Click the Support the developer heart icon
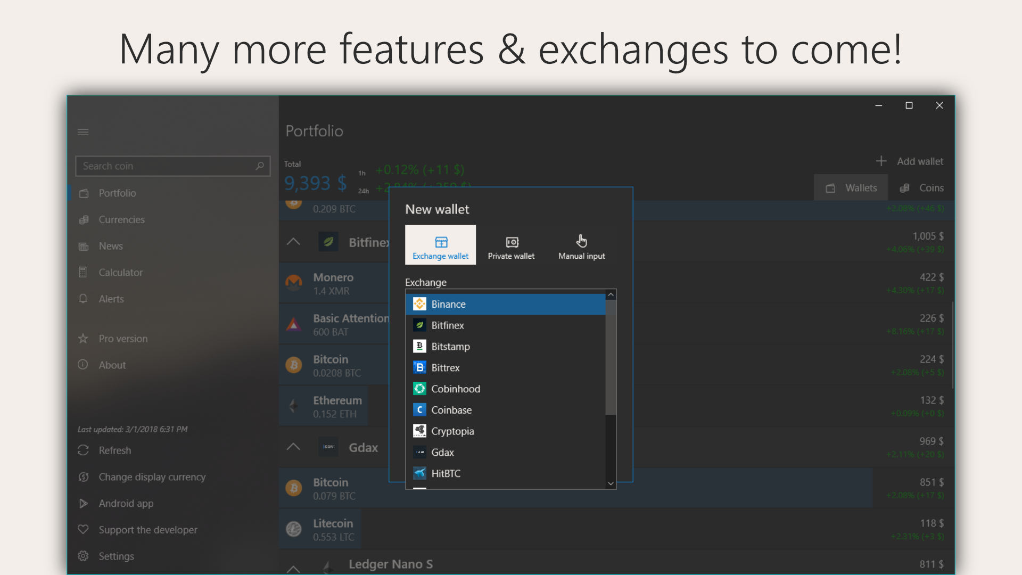 [x=83, y=530]
